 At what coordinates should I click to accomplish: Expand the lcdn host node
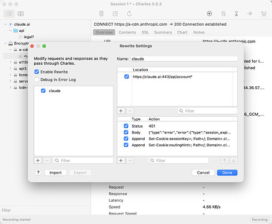pyautogui.click(x=10, y=87)
